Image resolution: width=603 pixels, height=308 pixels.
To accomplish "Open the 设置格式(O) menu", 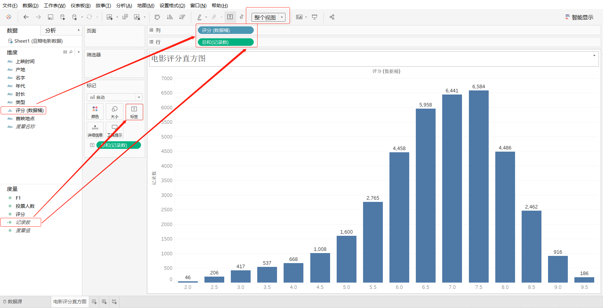I will pyautogui.click(x=172, y=6).
